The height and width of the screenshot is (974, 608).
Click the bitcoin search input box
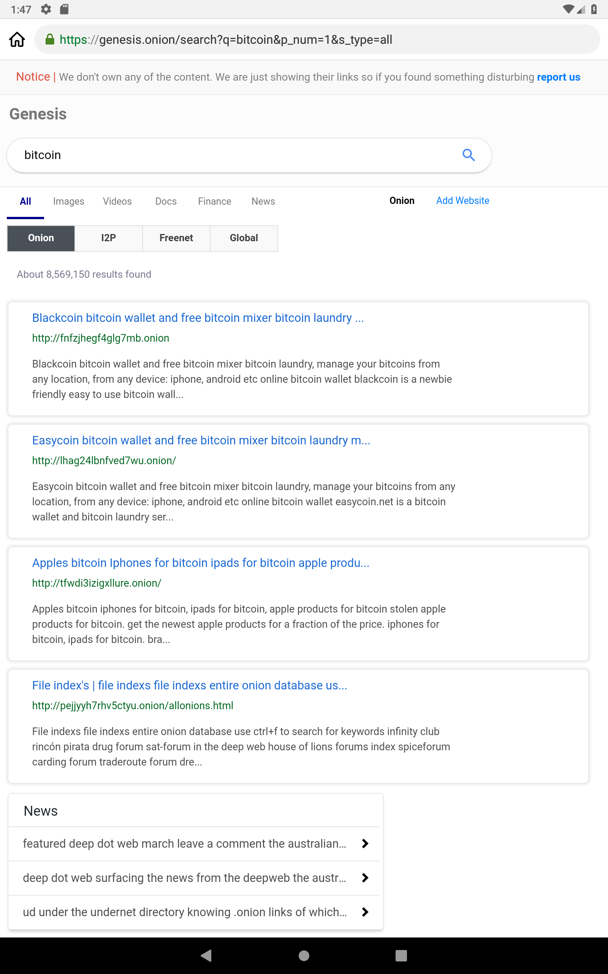pyautogui.click(x=249, y=155)
